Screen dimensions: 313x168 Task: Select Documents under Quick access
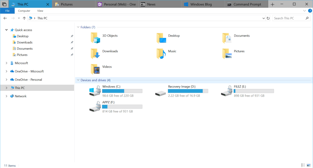(x=25, y=48)
